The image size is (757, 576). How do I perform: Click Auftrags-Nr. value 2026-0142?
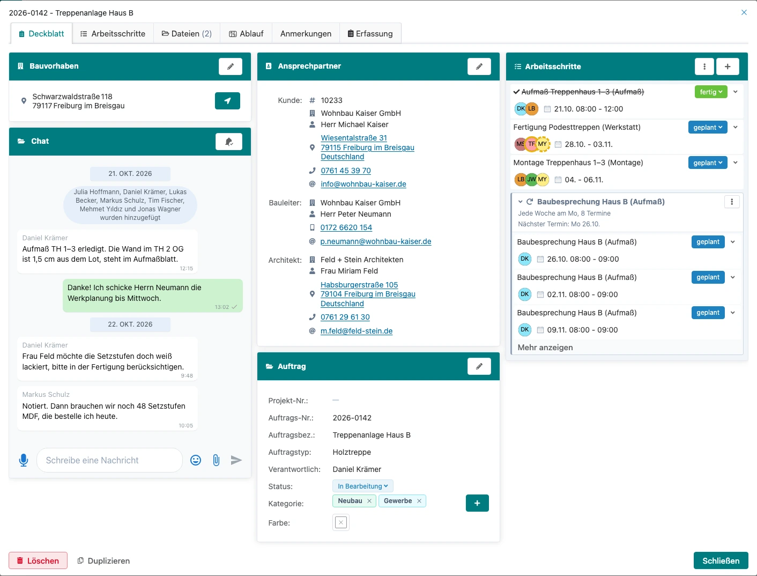352,418
